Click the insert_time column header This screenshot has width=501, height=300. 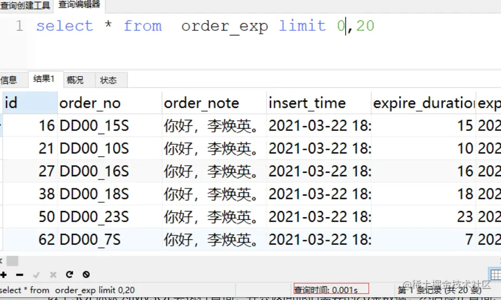click(319, 103)
